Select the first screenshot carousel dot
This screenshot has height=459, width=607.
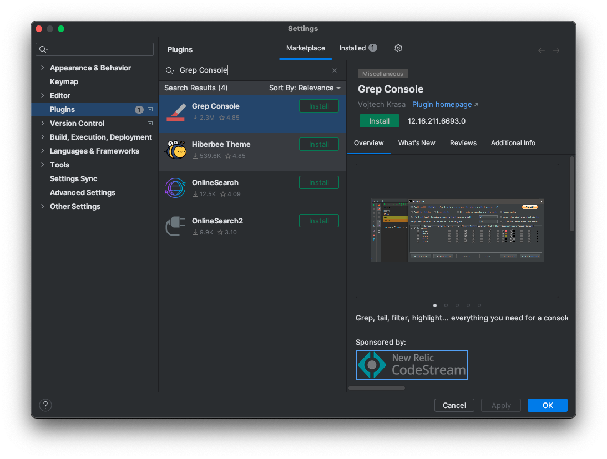(435, 305)
